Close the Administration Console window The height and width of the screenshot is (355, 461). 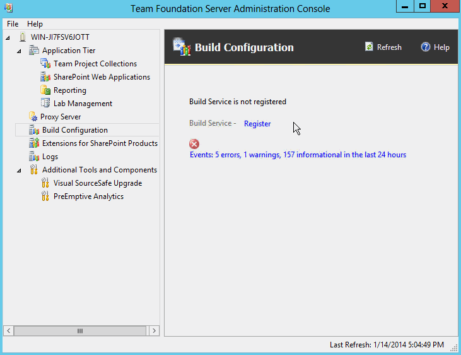445,6
